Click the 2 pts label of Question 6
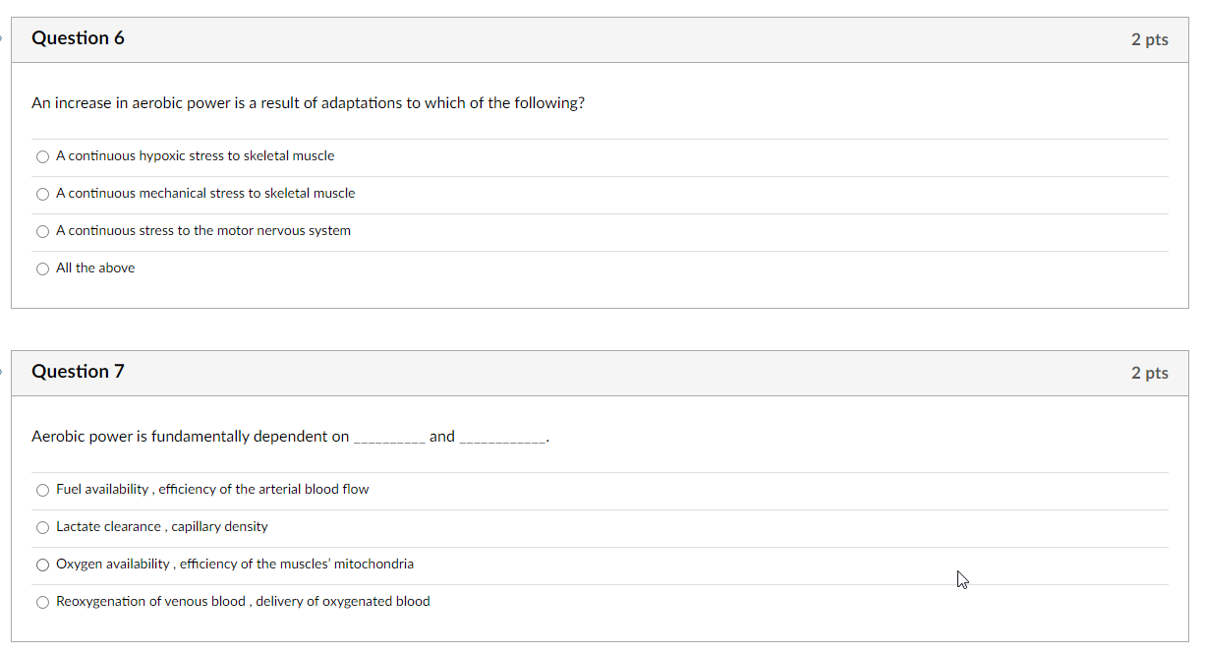The height and width of the screenshot is (655, 1205). (x=1150, y=39)
